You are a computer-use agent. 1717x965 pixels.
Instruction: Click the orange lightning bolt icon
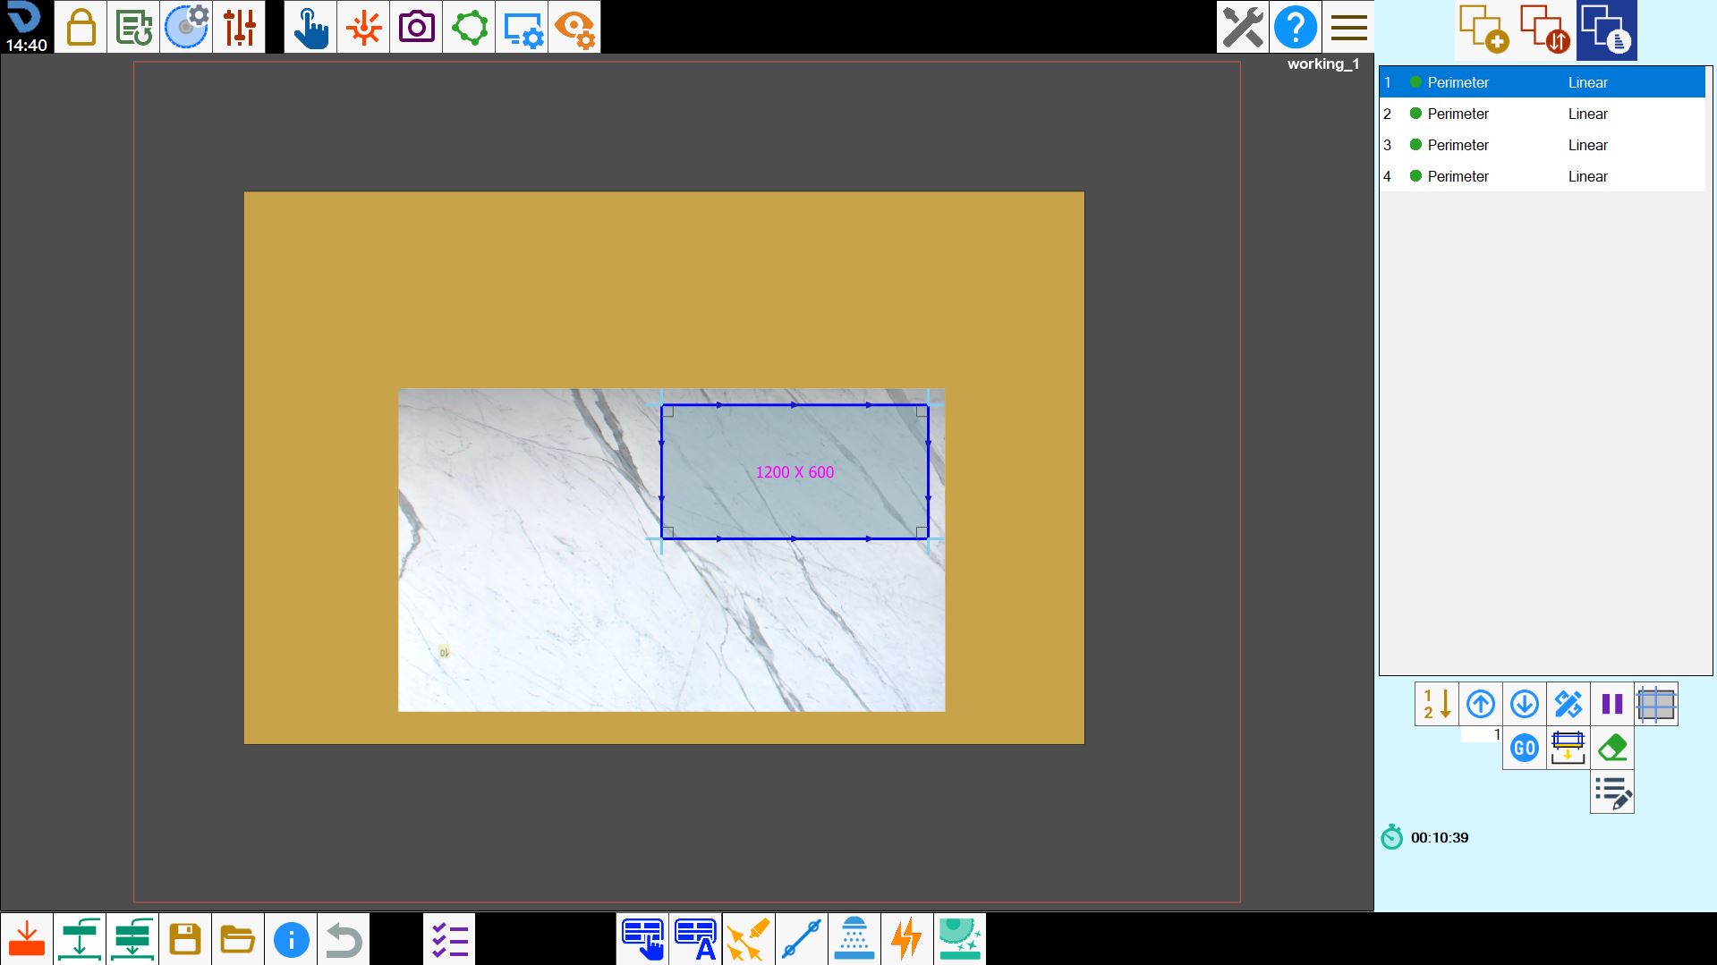coord(907,939)
